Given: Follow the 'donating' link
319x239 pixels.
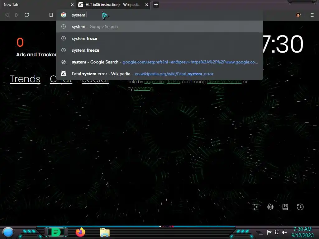Looking at the screenshot, I should 143,89.
